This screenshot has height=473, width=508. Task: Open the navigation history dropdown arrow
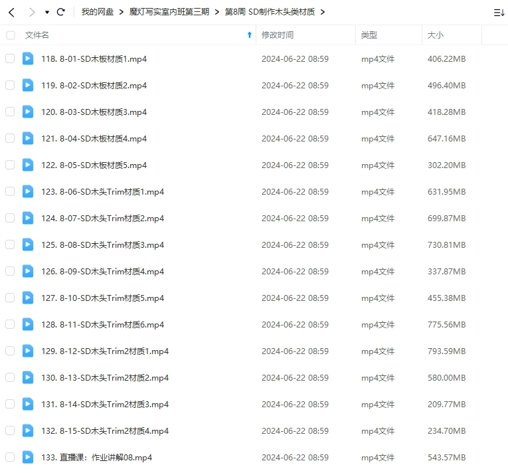pos(46,12)
